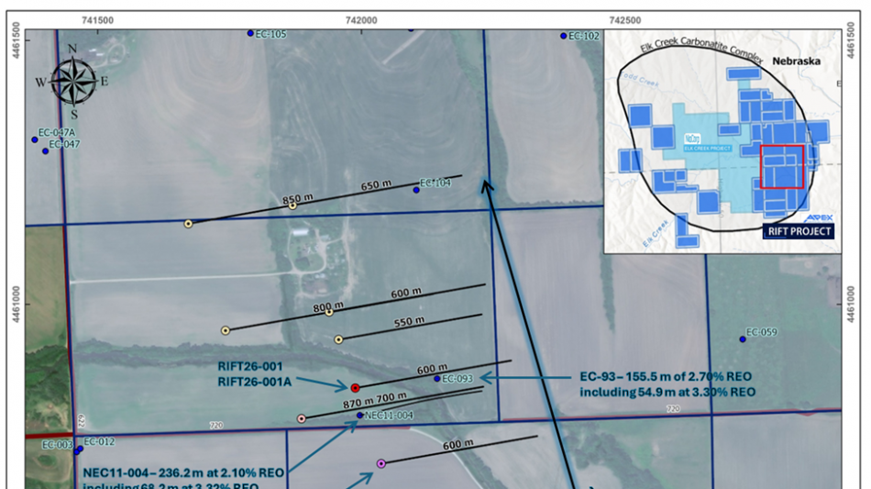The image size is (871, 489).
Task: Select the EC-047A drill hole dot
Action: coord(35,139)
